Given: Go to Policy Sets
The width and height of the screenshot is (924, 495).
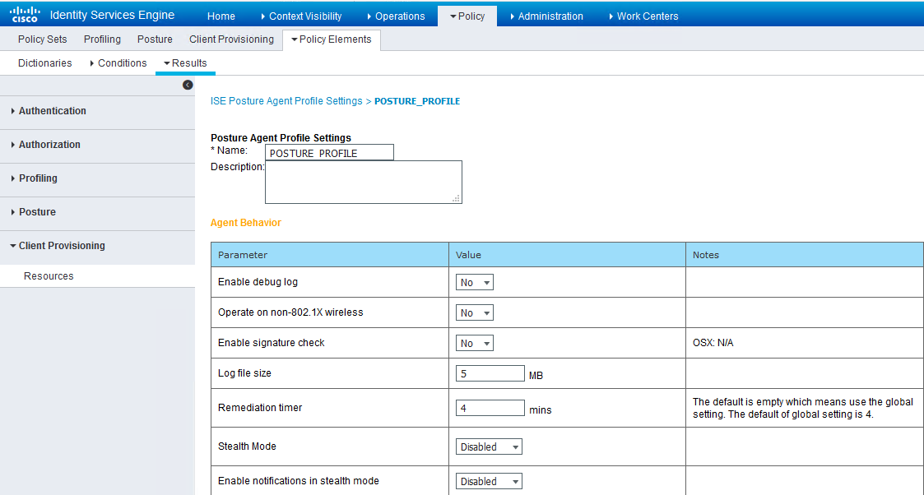Looking at the screenshot, I should (43, 39).
